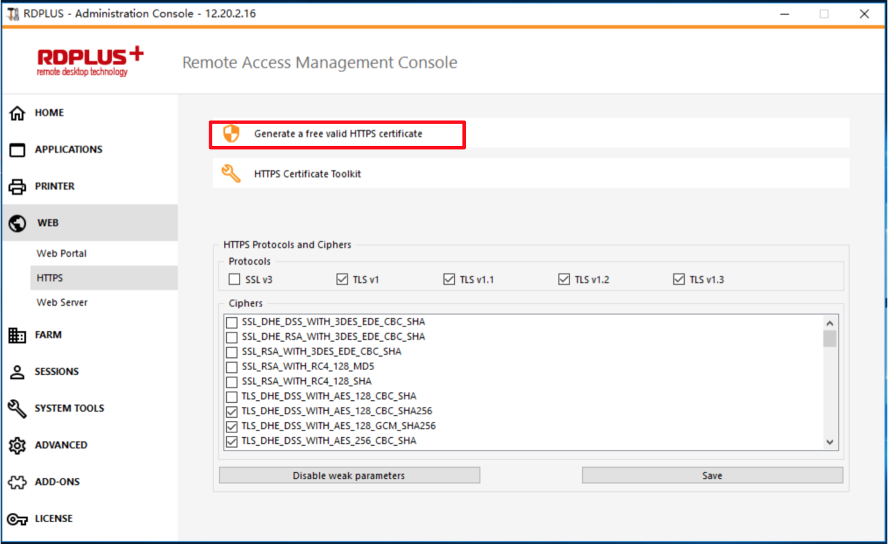Click the System Tools wrench icon
Screen dimensions: 888x545
[x=18, y=409]
